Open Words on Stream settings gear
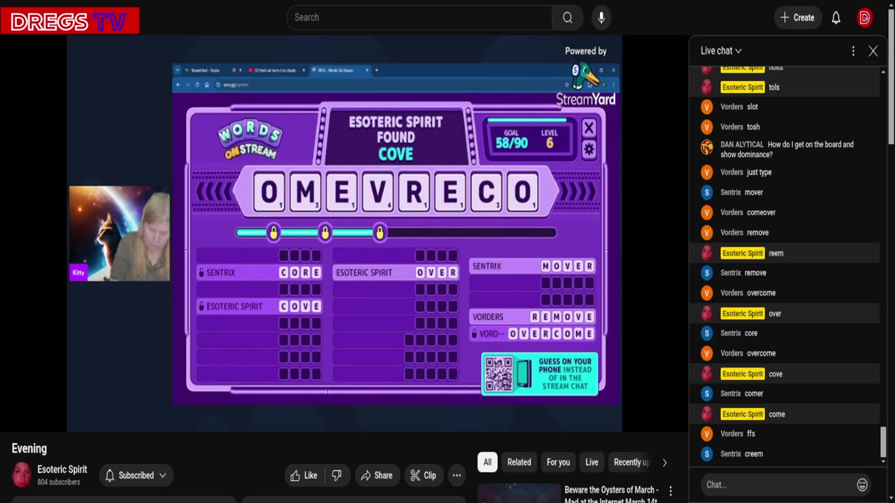The width and height of the screenshot is (895, 503). click(x=589, y=149)
